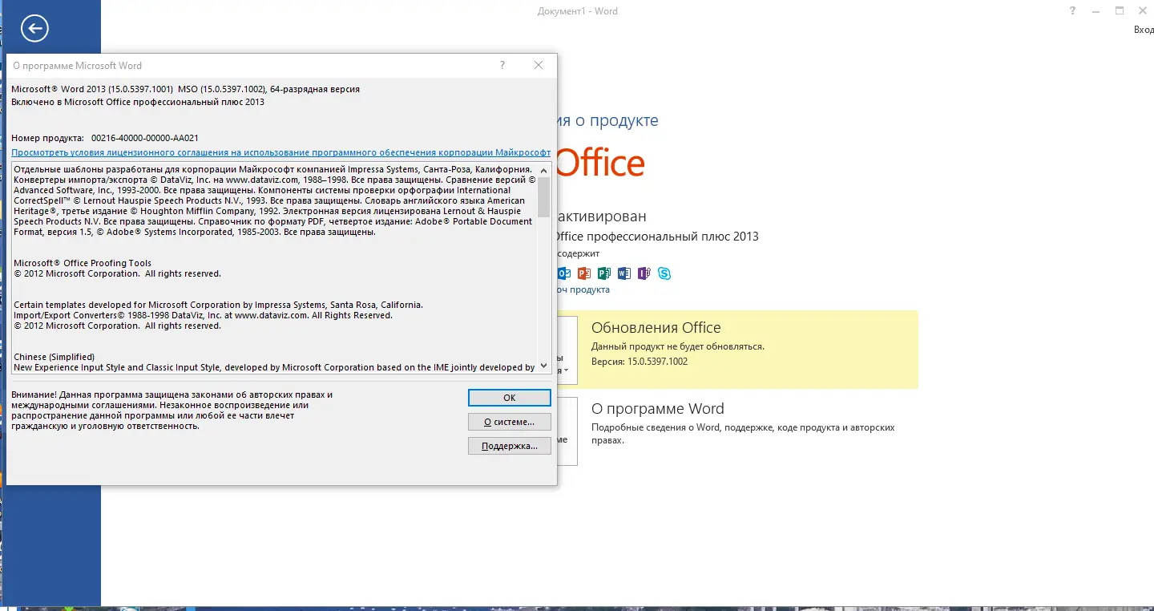Open the О системе... system info button
Screen dimensions: 1154x611
[x=509, y=422]
